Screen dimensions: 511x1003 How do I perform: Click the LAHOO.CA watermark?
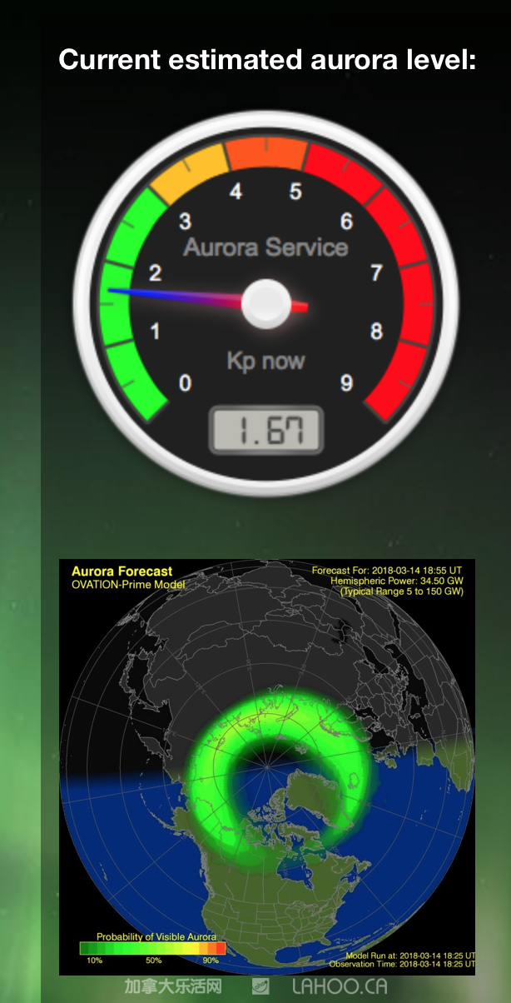340,986
